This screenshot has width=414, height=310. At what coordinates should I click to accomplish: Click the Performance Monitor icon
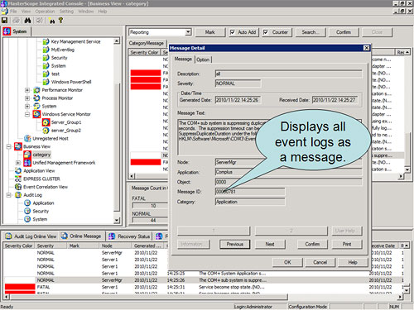pyautogui.click(x=36, y=90)
